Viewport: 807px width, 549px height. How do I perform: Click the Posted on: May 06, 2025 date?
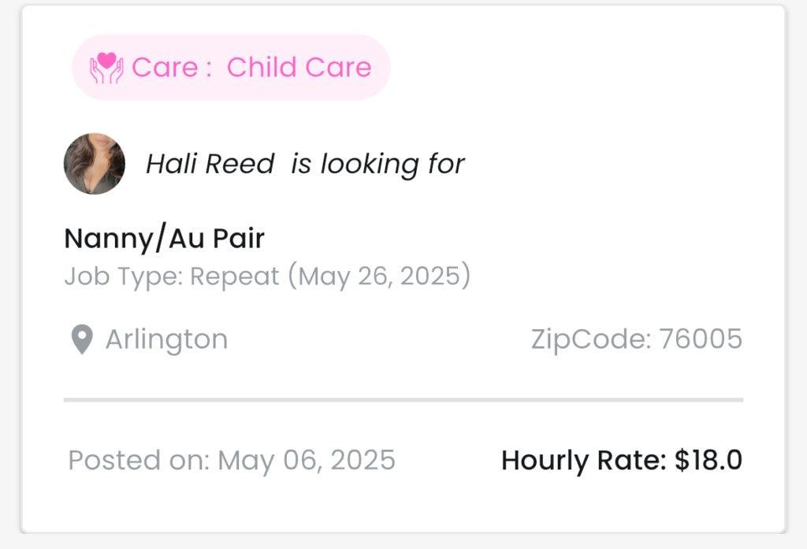point(232,460)
